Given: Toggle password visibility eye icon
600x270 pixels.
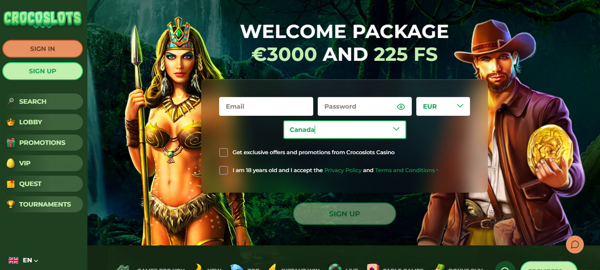Looking at the screenshot, I should [401, 106].
